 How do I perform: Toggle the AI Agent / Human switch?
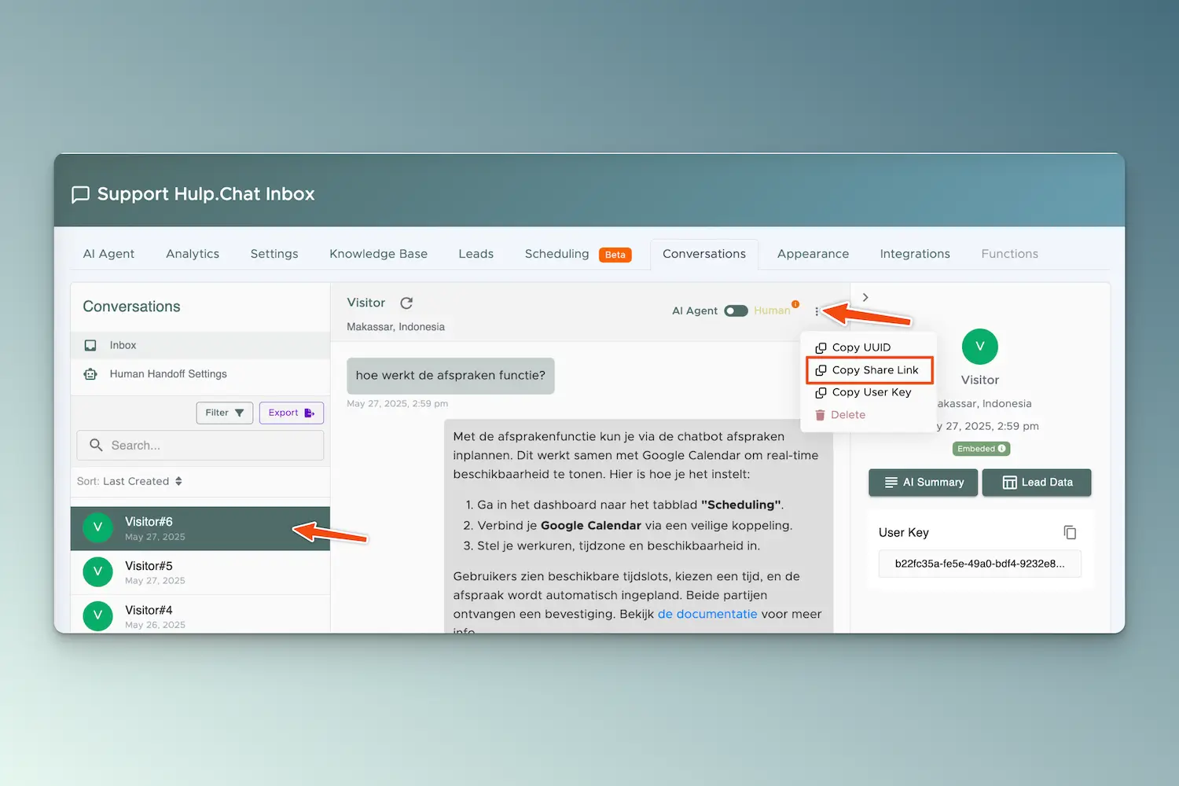[x=736, y=310]
